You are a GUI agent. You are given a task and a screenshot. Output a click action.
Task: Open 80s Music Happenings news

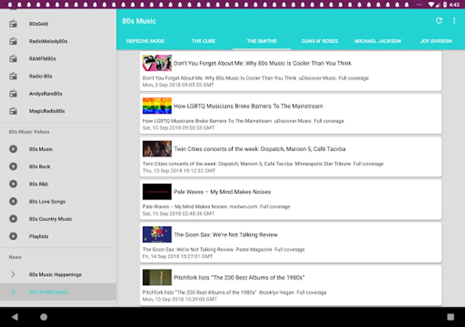click(x=58, y=274)
